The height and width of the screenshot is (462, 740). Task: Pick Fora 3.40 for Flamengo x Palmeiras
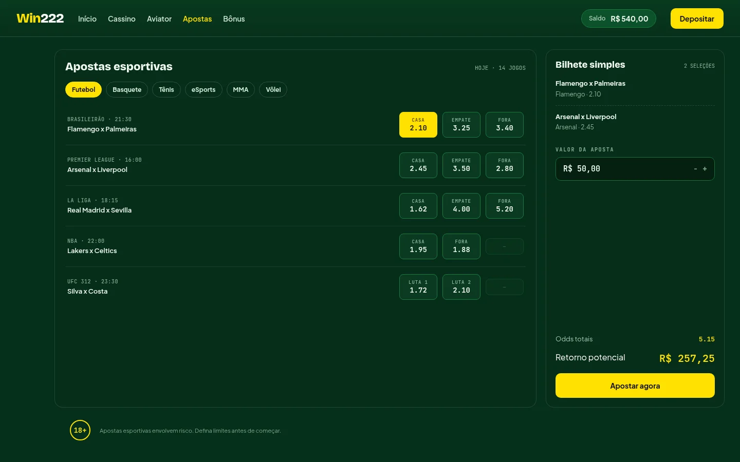tap(505, 125)
